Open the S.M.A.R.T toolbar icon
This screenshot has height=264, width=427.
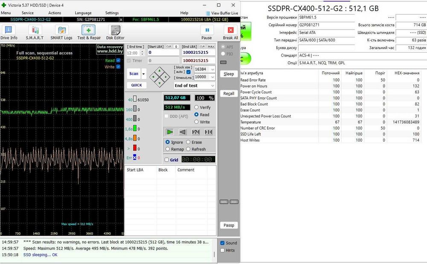click(x=35, y=30)
